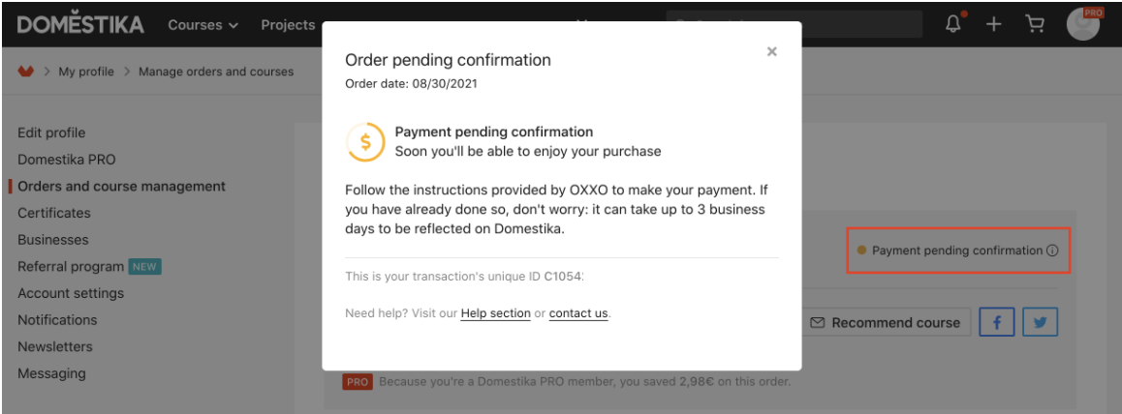Go to My profile breadcrumb
Viewport: 1122px width, 414px height.
pyautogui.click(x=86, y=72)
